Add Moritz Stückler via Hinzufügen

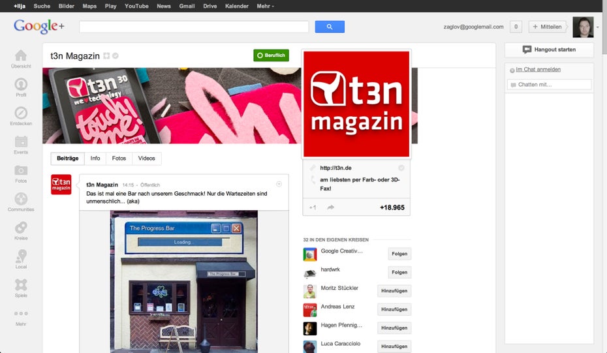(394, 291)
